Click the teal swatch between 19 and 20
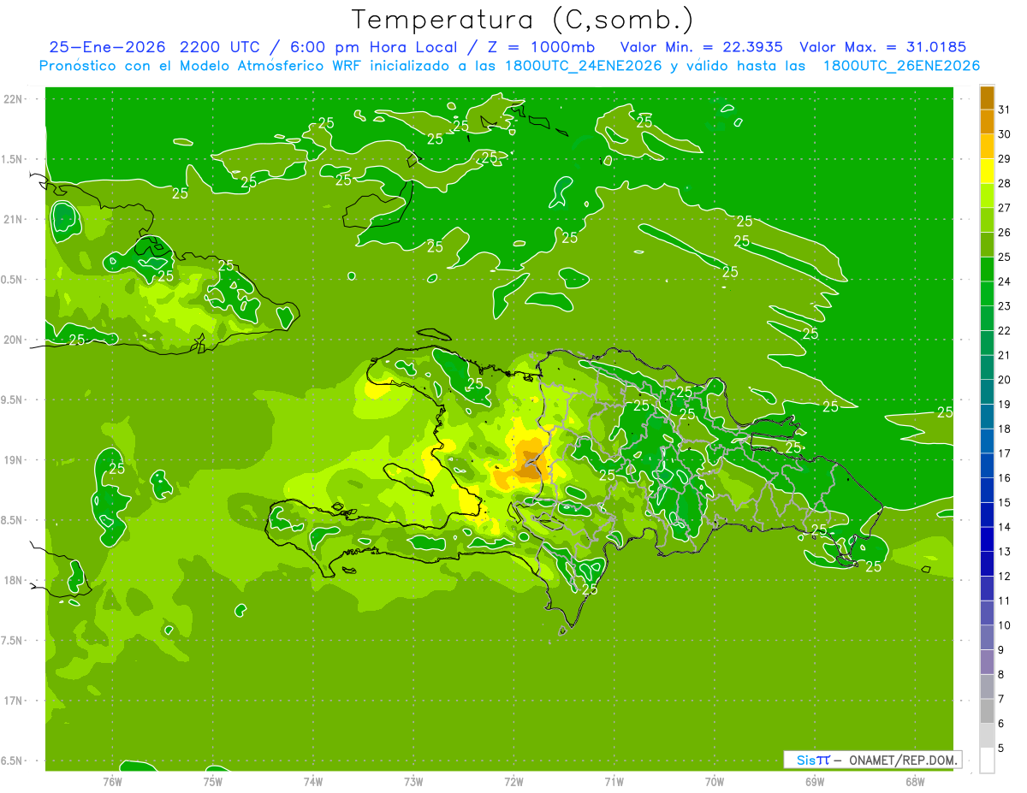This screenshot has width=1027, height=793. (x=987, y=392)
